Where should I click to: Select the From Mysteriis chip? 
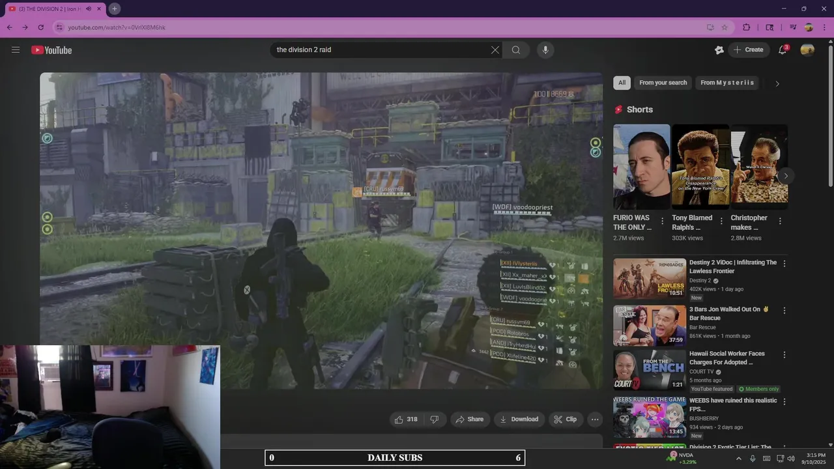(727, 83)
